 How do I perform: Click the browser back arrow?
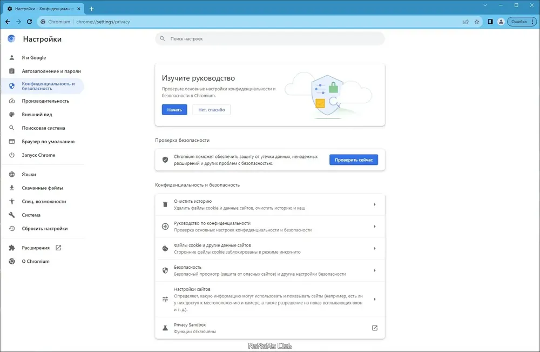8,22
